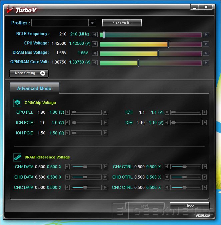Decrease QPI/DRAM Core Volt left arrow

pyautogui.click(x=95, y=63)
